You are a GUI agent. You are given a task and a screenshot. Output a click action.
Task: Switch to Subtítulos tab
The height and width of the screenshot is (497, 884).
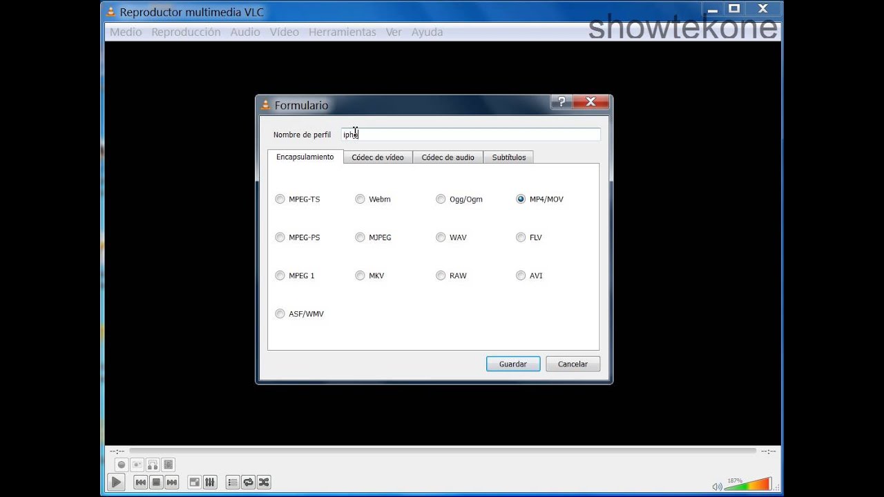pyautogui.click(x=508, y=157)
